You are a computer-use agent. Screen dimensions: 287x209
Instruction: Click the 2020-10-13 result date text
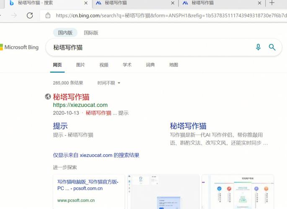tap(66, 113)
